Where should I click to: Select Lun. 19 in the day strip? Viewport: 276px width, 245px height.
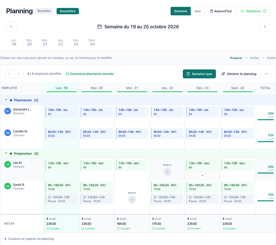pyautogui.click(x=14, y=42)
